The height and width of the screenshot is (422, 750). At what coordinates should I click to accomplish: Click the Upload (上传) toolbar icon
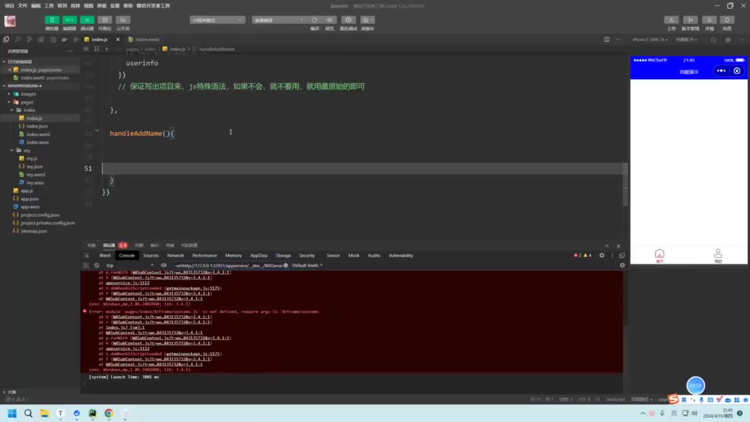click(671, 20)
